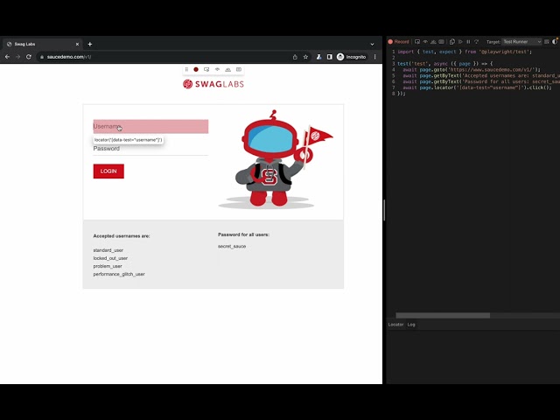Screen dimensions: 560x420
Task: Click line 5 getByText 'Accepted usernames' code
Action: pyautogui.click(x=481, y=76)
